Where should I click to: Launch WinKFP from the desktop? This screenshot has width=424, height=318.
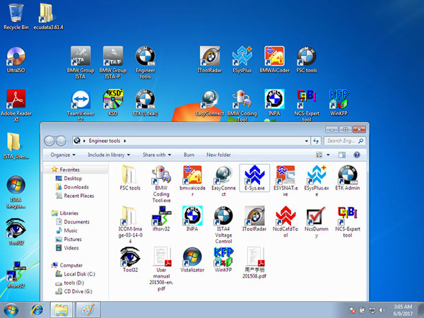pyautogui.click(x=338, y=102)
